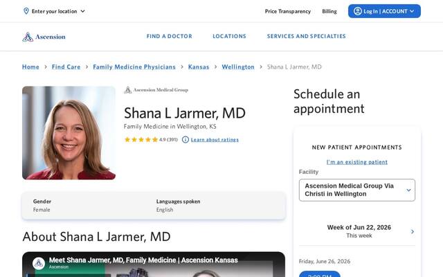Expand the account chevron arrow
443x277 pixels.
tap(412, 11)
